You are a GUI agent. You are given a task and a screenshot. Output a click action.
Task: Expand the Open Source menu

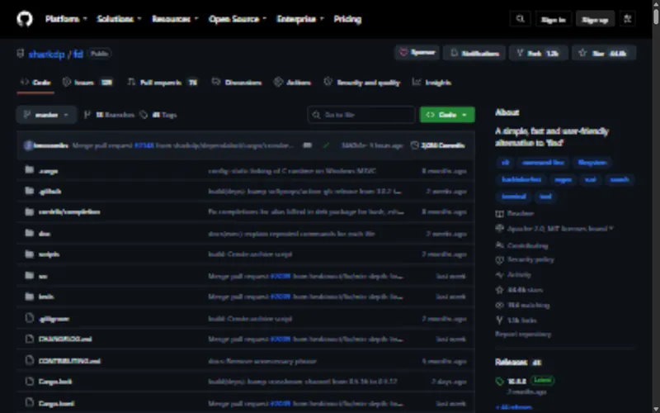(238, 19)
